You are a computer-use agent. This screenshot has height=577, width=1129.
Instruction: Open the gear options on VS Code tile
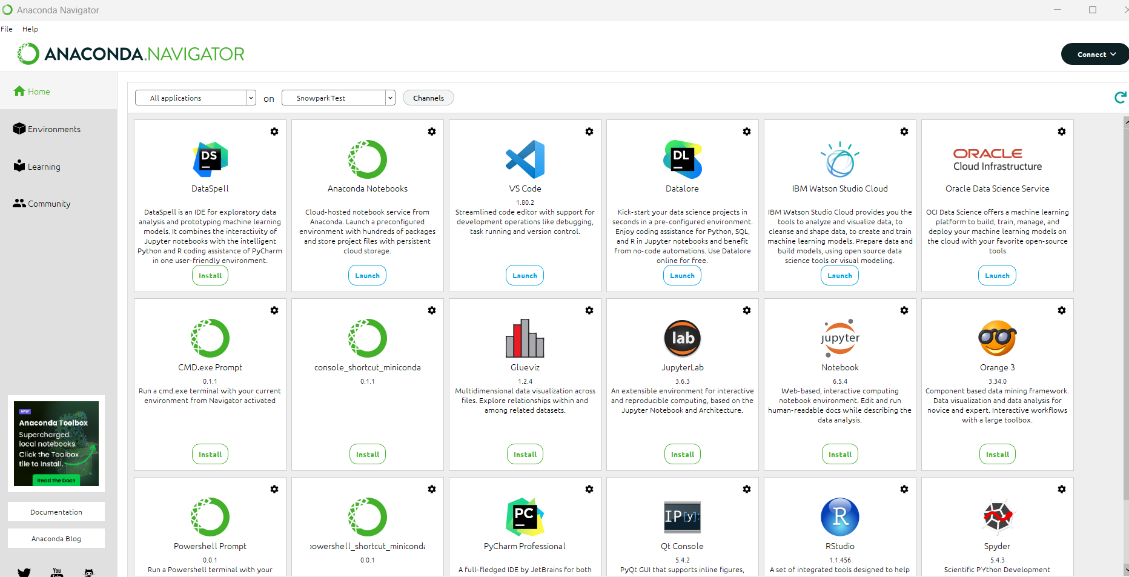coord(589,132)
